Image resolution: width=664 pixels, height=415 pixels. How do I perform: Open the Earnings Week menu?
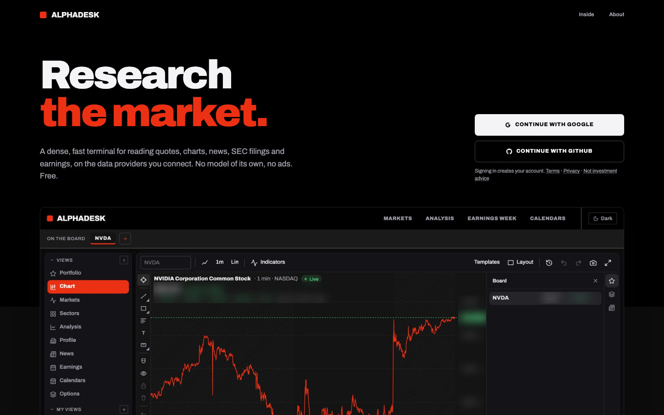(492, 218)
